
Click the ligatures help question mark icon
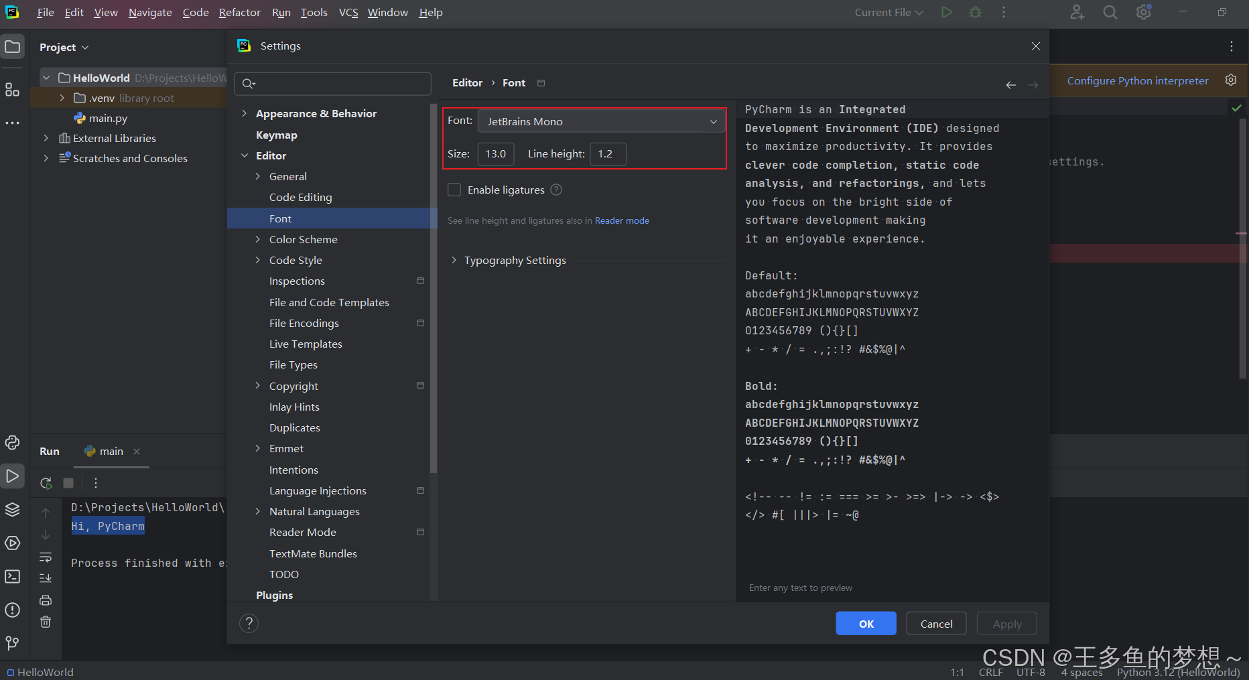[x=556, y=190]
